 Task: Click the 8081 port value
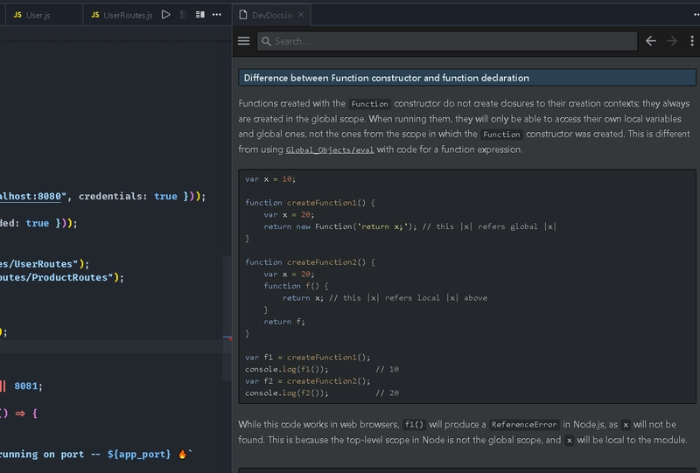(x=25, y=386)
